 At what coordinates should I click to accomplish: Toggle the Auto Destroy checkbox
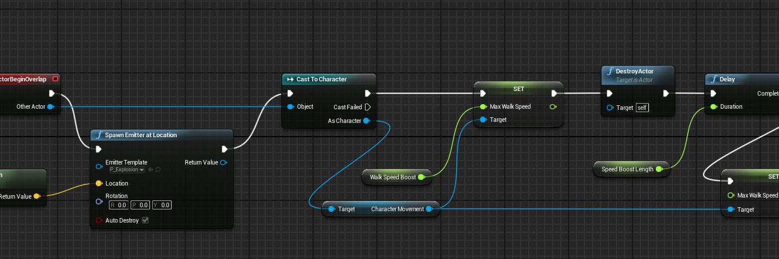click(x=145, y=220)
